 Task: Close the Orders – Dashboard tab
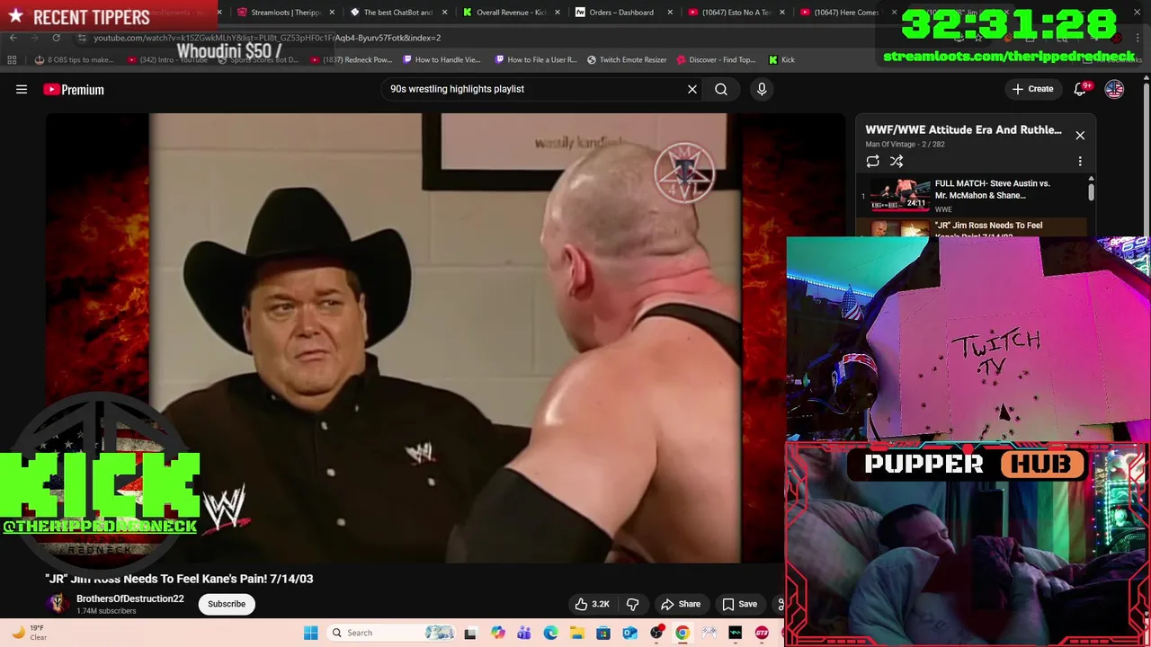[669, 13]
